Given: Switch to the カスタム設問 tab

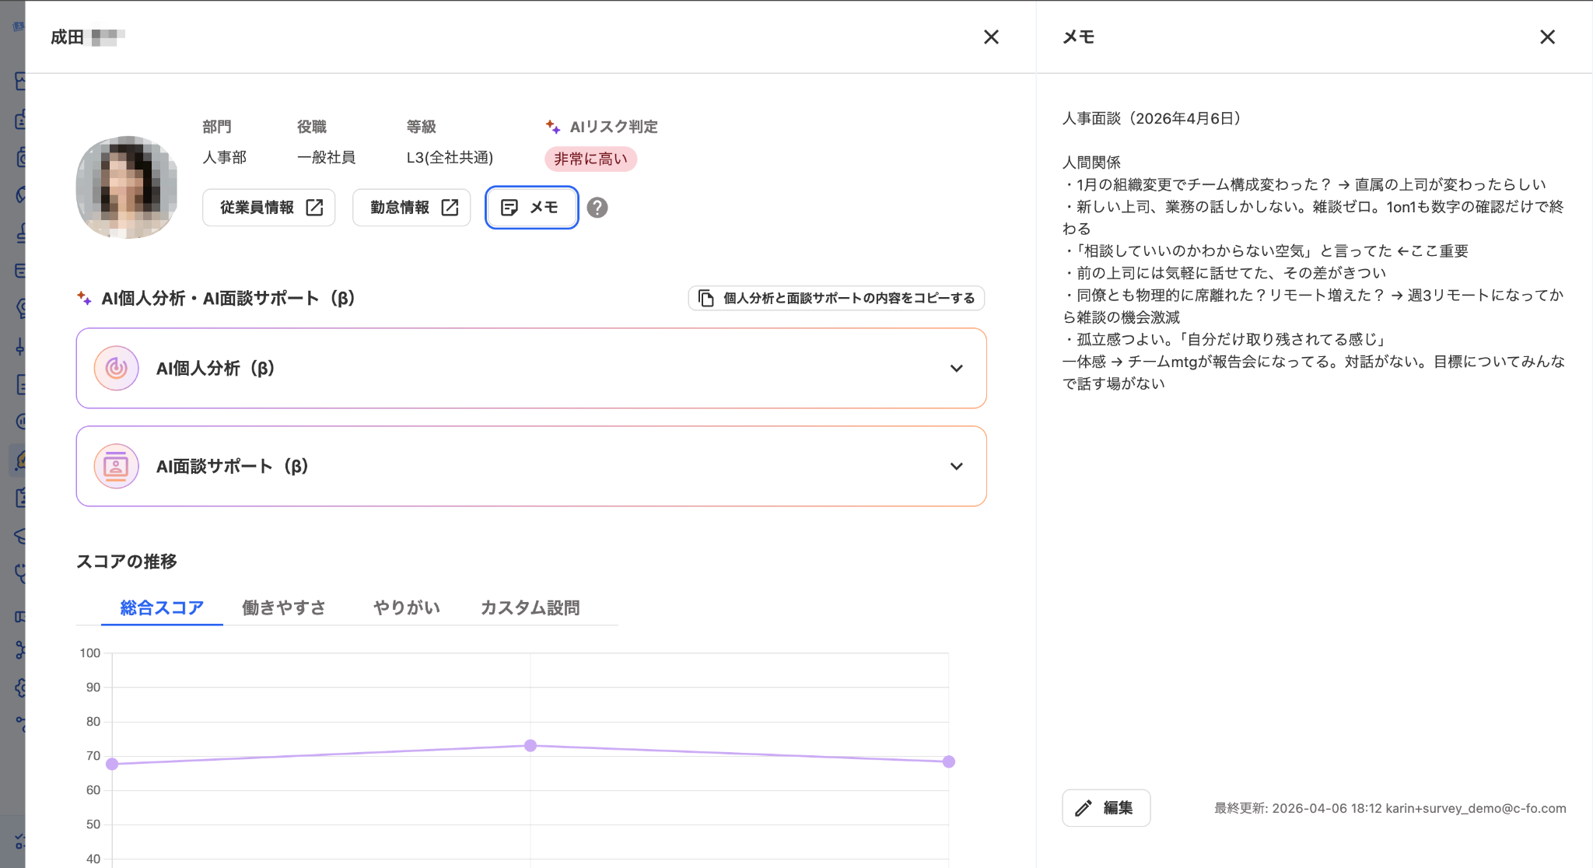Looking at the screenshot, I should (530, 607).
